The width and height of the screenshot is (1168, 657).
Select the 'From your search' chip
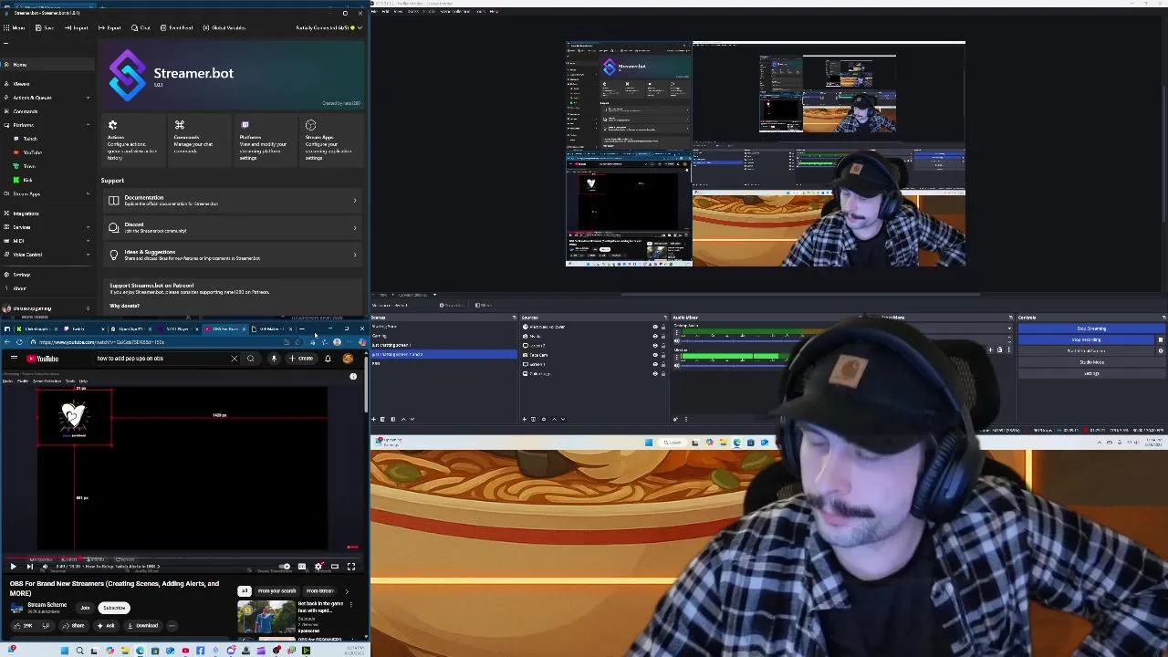click(x=276, y=591)
